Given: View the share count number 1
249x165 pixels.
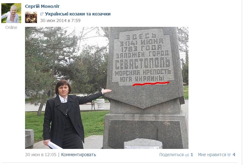Looking at the screenshot, I should (x=192, y=155).
